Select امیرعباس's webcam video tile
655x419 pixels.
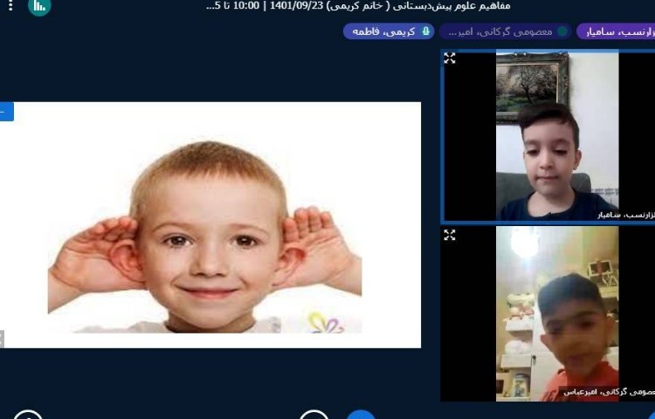[x=548, y=314]
